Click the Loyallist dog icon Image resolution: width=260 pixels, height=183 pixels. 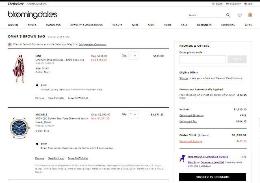[x=182, y=158]
